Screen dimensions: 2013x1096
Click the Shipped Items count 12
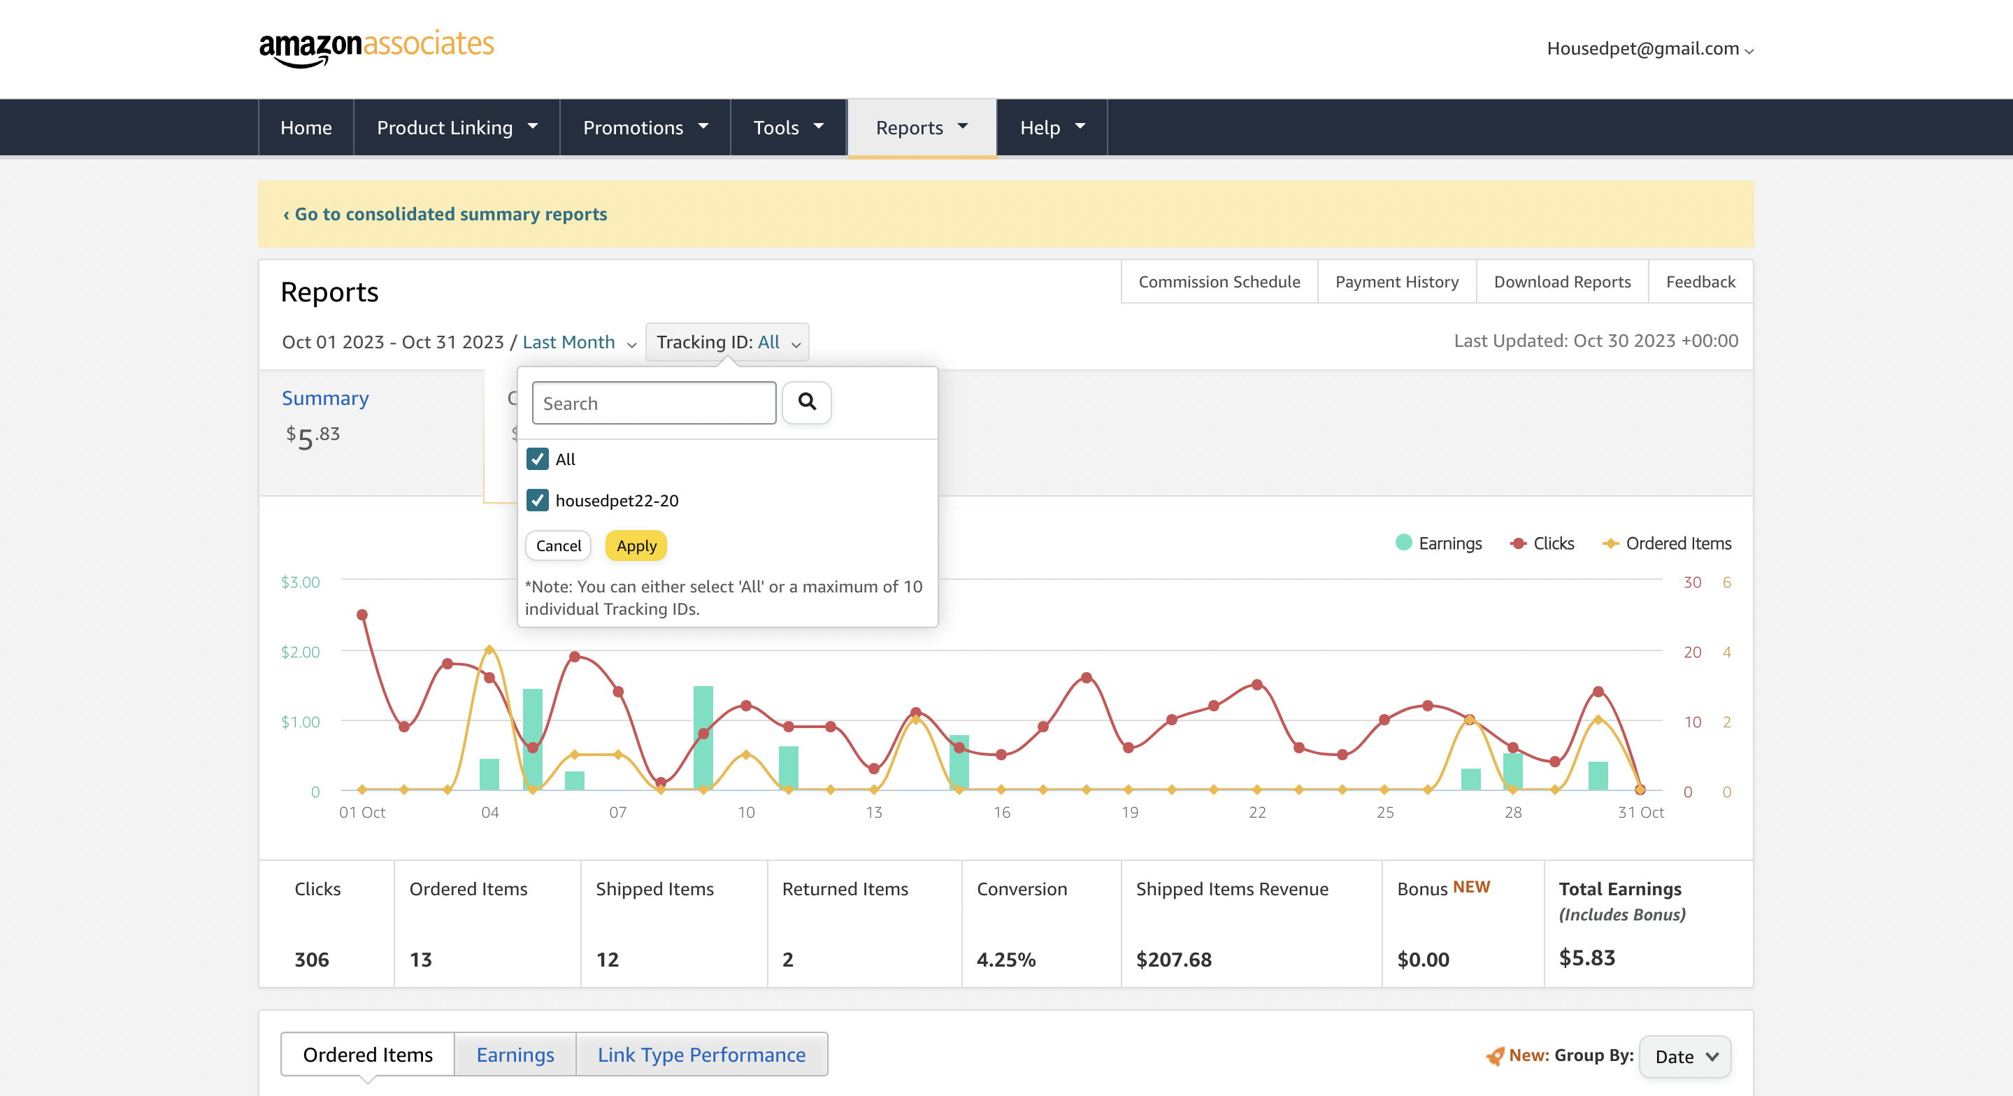[x=607, y=959]
